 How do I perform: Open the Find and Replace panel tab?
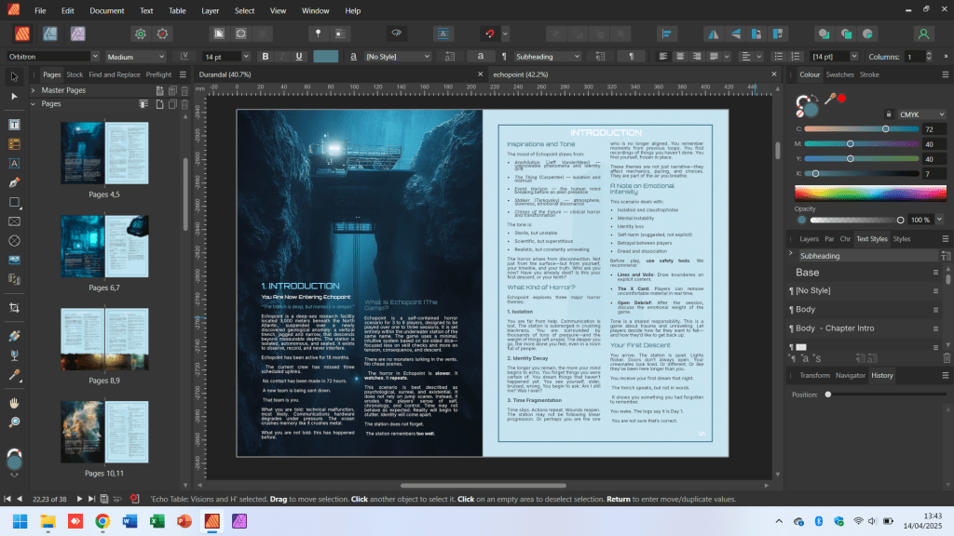coord(115,74)
